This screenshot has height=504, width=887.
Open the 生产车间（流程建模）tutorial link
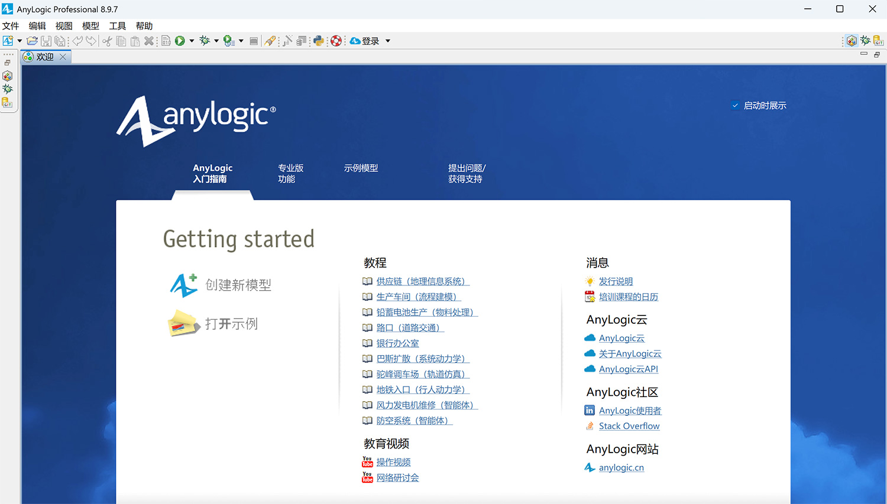[419, 297]
